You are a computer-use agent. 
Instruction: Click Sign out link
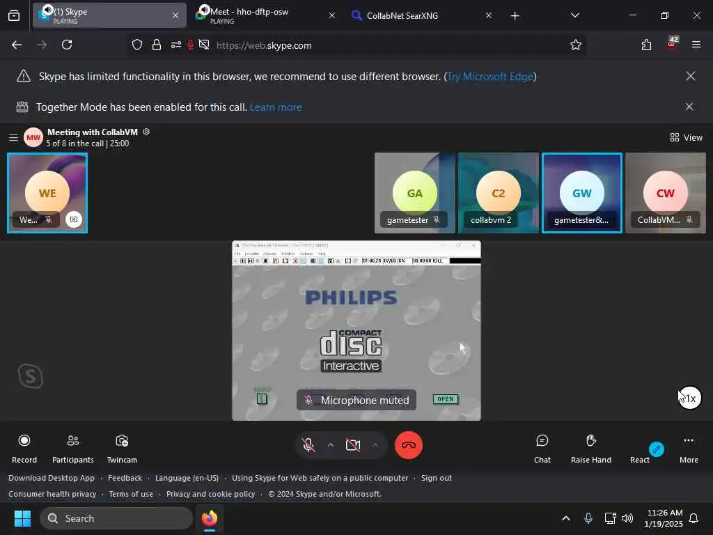tap(436, 478)
